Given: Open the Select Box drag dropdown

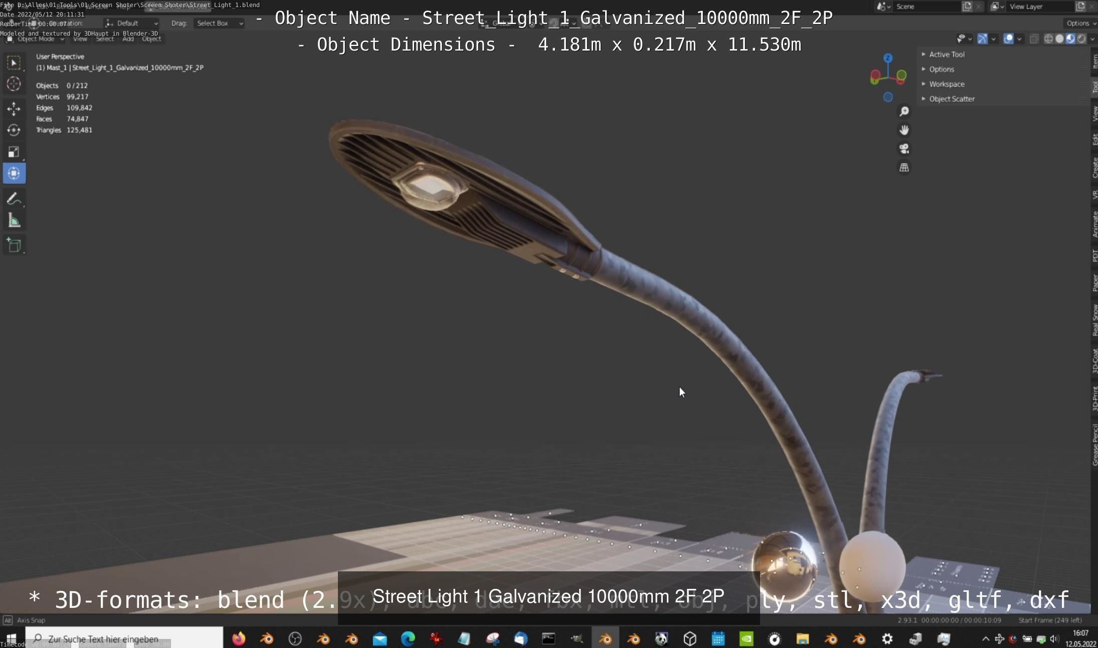Looking at the screenshot, I should click(x=219, y=23).
